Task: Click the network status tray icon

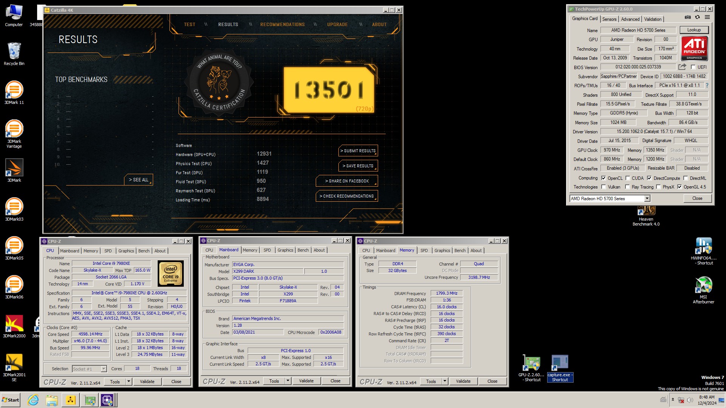Action: (x=681, y=400)
